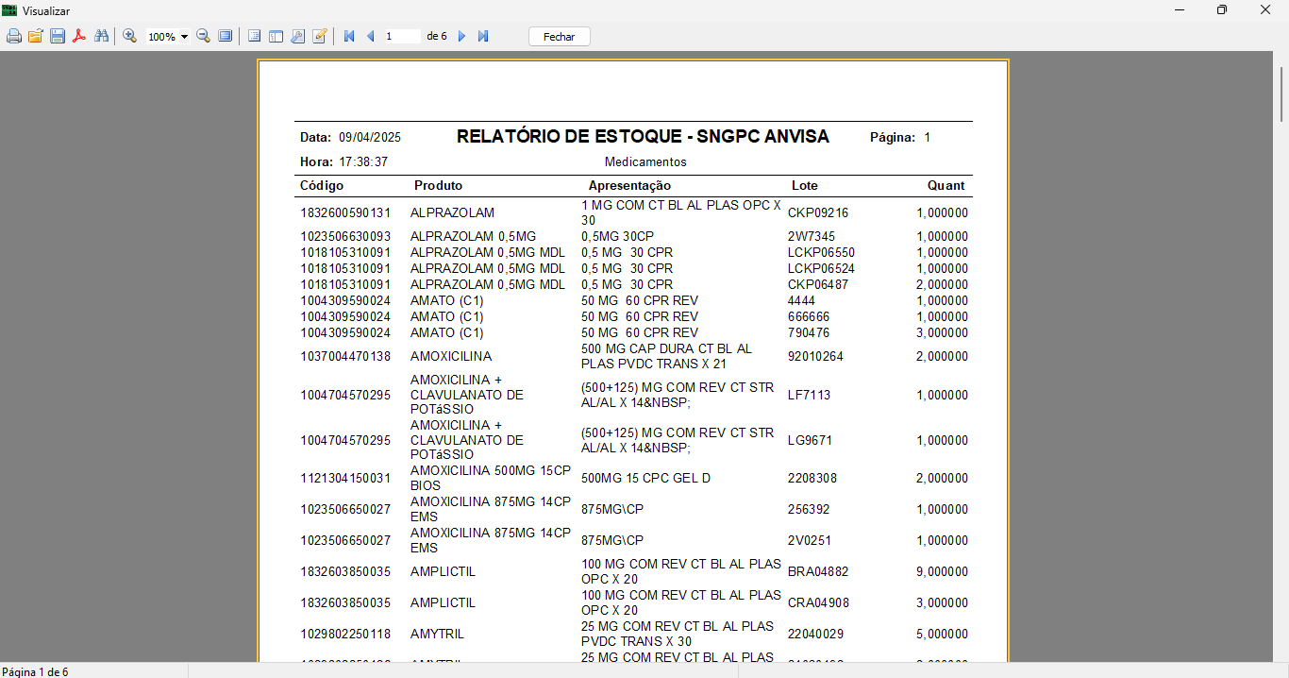Go to the first page
Viewport: 1289px width, 678px height.
[x=349, y=37]
